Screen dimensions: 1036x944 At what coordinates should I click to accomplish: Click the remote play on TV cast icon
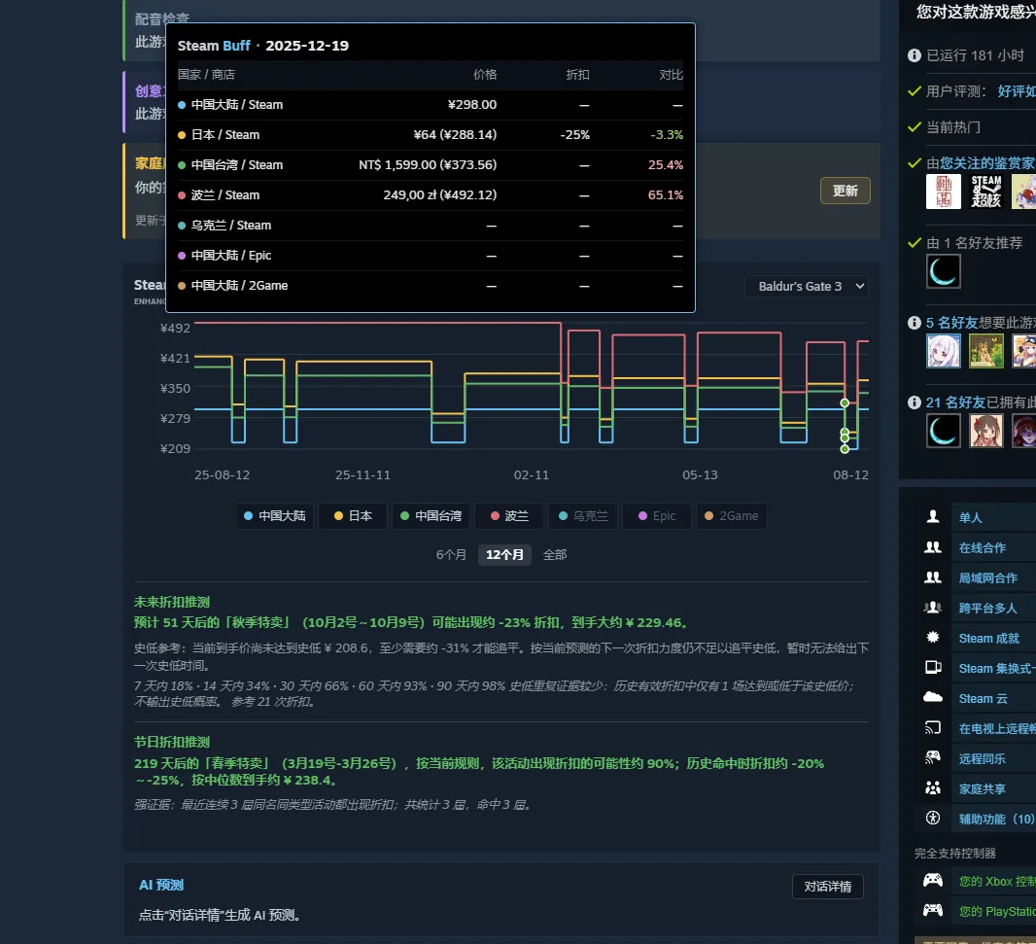pos(932,728)
